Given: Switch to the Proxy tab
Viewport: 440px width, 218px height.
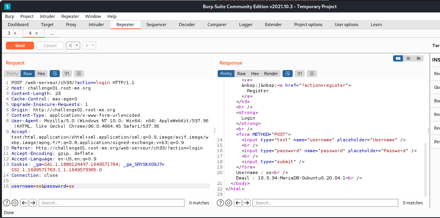Looking at the screenshot, I should (71, 25).
